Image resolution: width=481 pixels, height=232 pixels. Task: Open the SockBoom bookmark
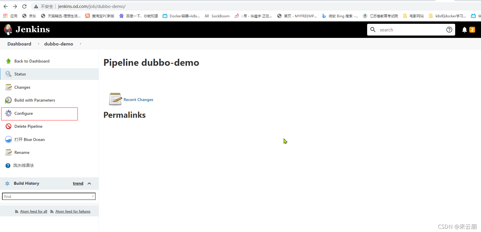pyautogui.click(x=217, y=16)
